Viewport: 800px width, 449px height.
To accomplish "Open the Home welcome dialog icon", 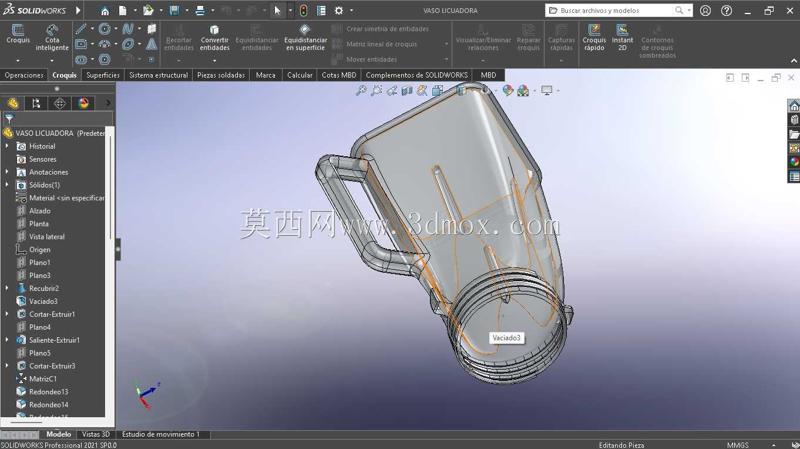I will (105, 11).
